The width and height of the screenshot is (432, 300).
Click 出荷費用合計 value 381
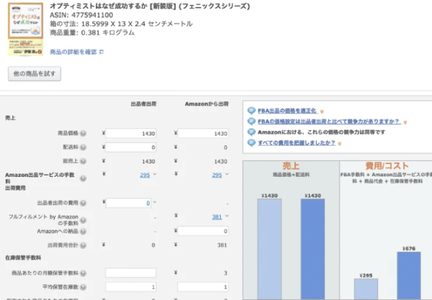(x=222, y=245)
